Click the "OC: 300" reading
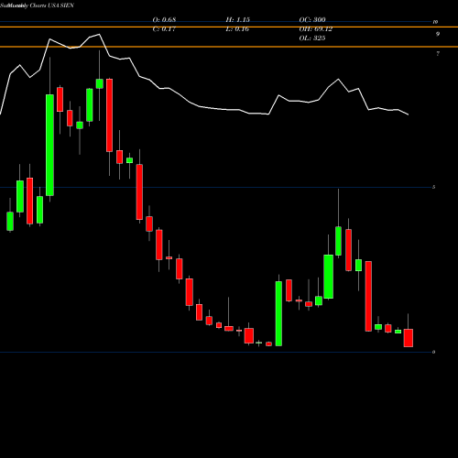This screenshot has width=458, height=458. [x=312, y=20]
